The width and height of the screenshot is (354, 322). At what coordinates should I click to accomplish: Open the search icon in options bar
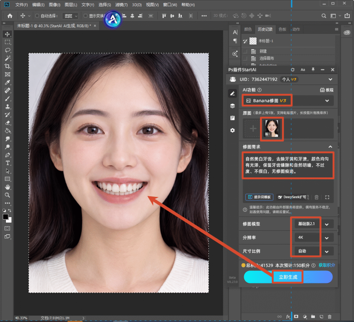[324, 16]
